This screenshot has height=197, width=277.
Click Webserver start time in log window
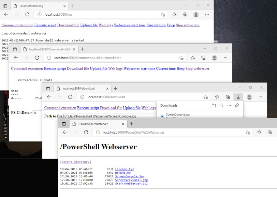130,25
